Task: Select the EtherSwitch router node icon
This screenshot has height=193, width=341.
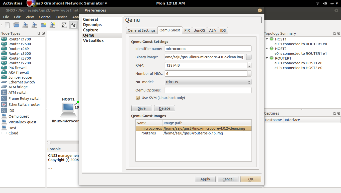Action: pos(4,105)
